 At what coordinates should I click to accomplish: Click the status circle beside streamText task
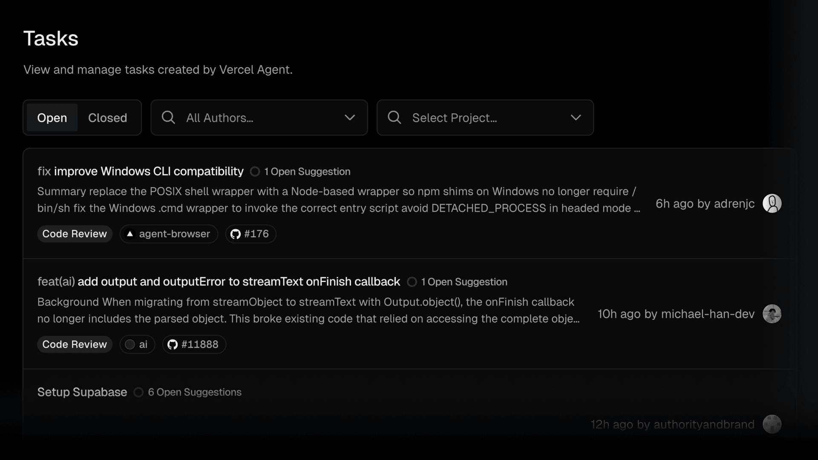click(412, 282)
